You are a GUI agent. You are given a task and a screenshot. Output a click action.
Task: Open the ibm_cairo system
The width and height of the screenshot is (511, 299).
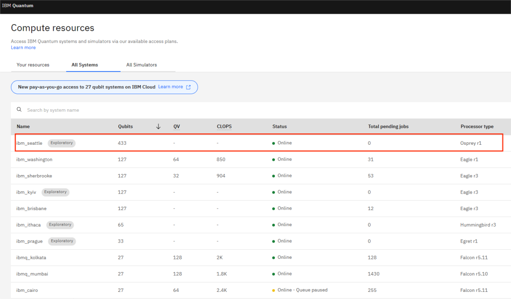click(27, 290)
